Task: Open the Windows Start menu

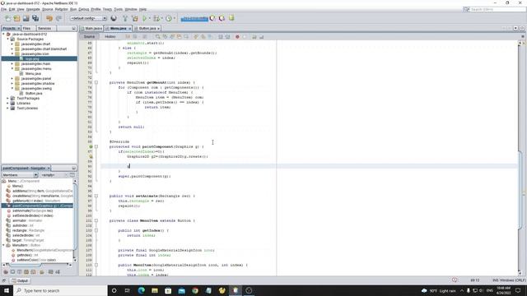Action: pyautogui.click(x=7, y=290)
